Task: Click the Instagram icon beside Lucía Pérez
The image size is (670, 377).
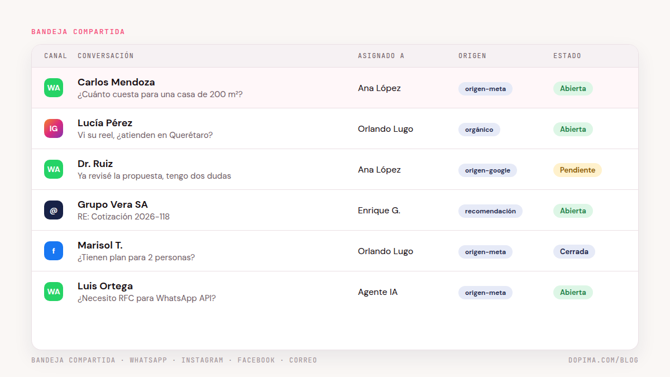Action: click(54, 128)
